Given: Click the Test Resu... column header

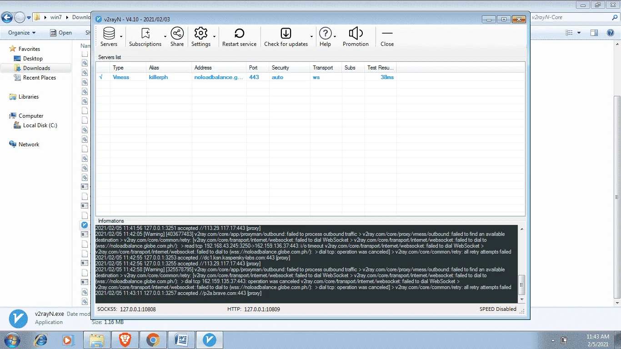Looking at the screenshot, I should coord(381,68).
